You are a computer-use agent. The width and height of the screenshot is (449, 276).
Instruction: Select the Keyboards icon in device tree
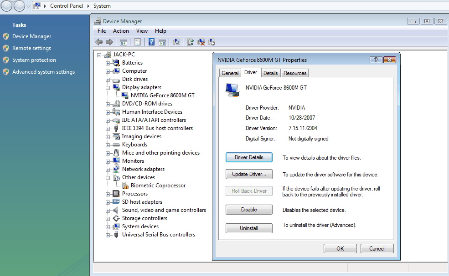[116, 145]
